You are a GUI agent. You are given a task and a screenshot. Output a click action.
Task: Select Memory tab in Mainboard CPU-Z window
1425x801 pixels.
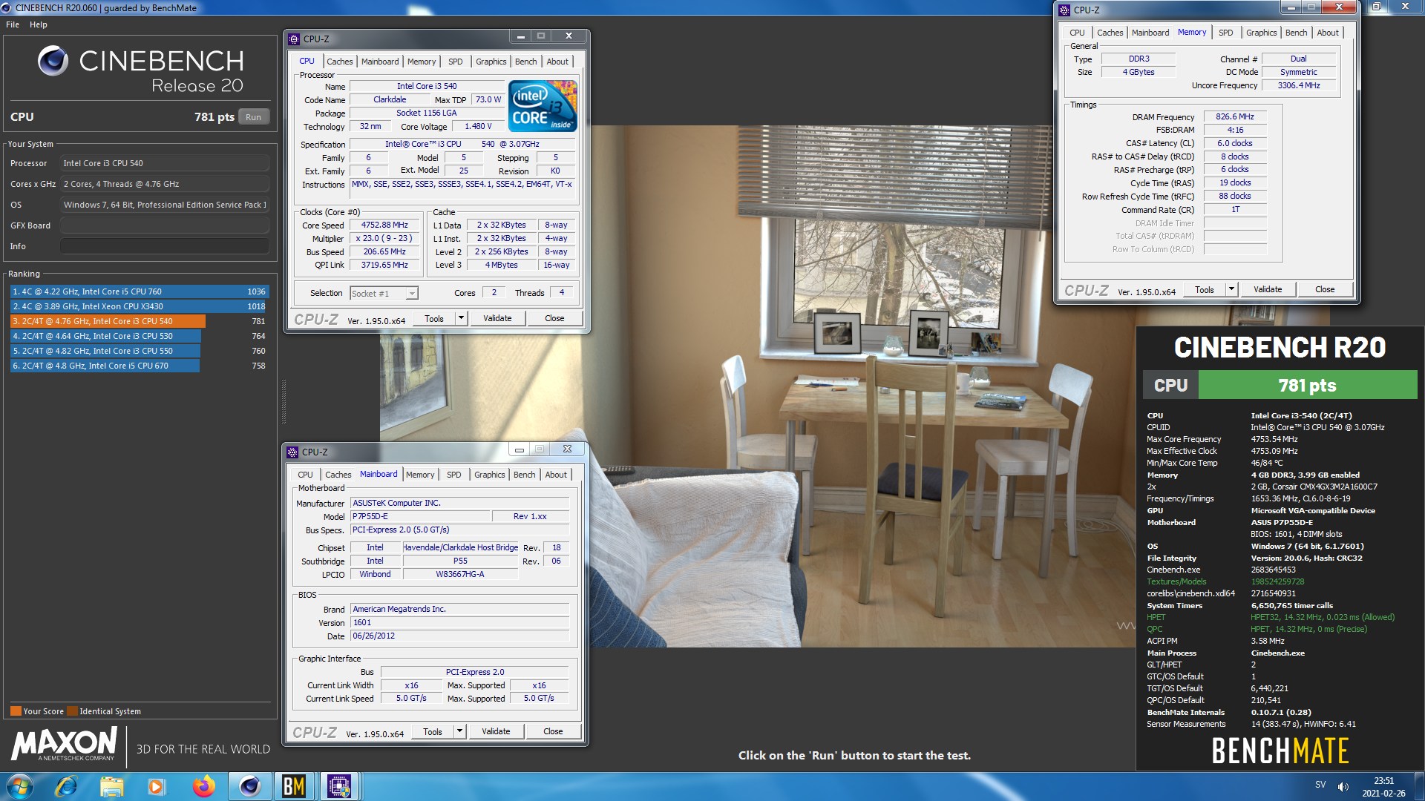tap(420, 475)
